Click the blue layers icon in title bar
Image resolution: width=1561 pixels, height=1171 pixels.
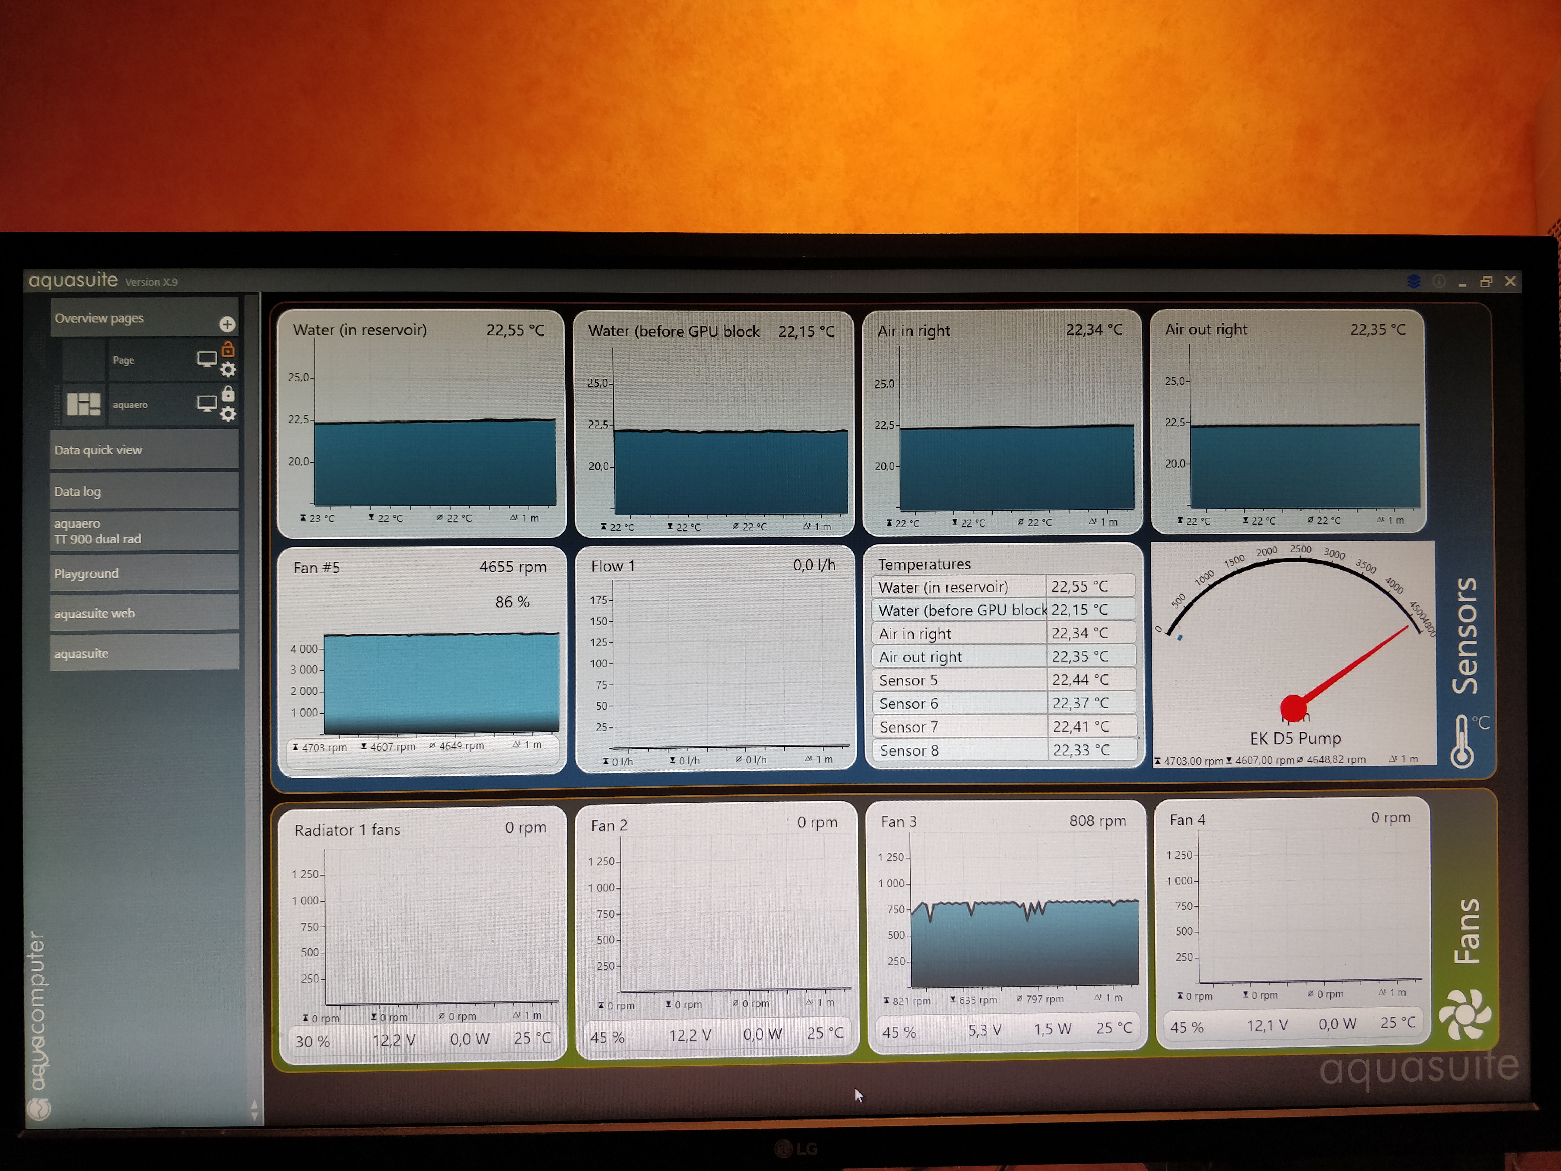pos(1414,282)
